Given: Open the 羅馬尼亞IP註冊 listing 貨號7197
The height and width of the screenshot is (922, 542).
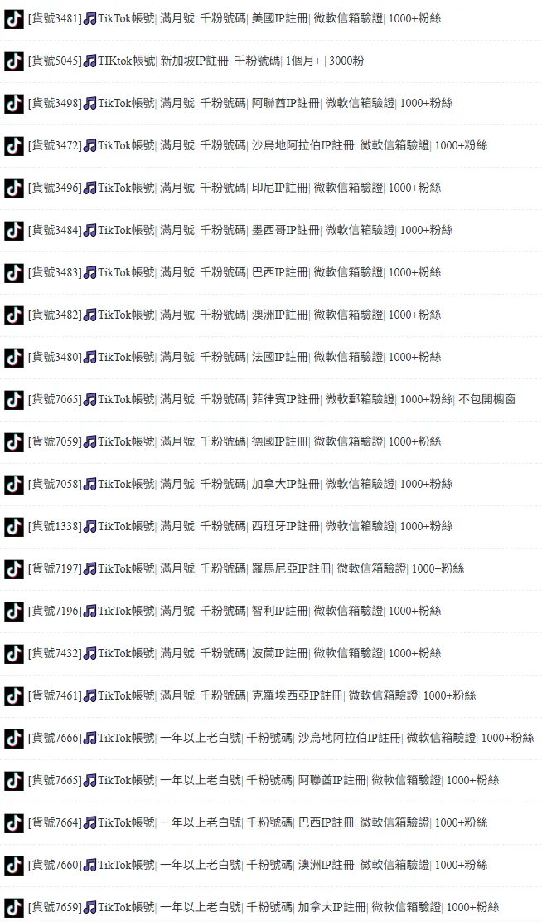Looking at the screenshot, I should (246, 568).
